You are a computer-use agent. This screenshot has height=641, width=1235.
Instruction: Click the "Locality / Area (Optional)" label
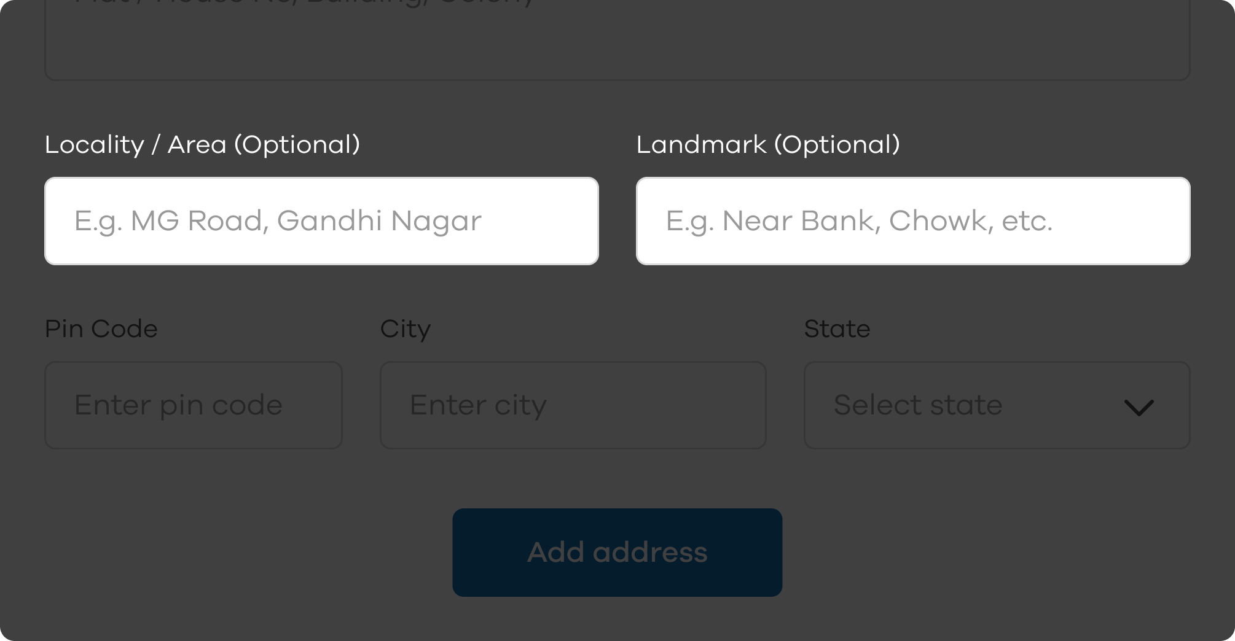[202, 145]
